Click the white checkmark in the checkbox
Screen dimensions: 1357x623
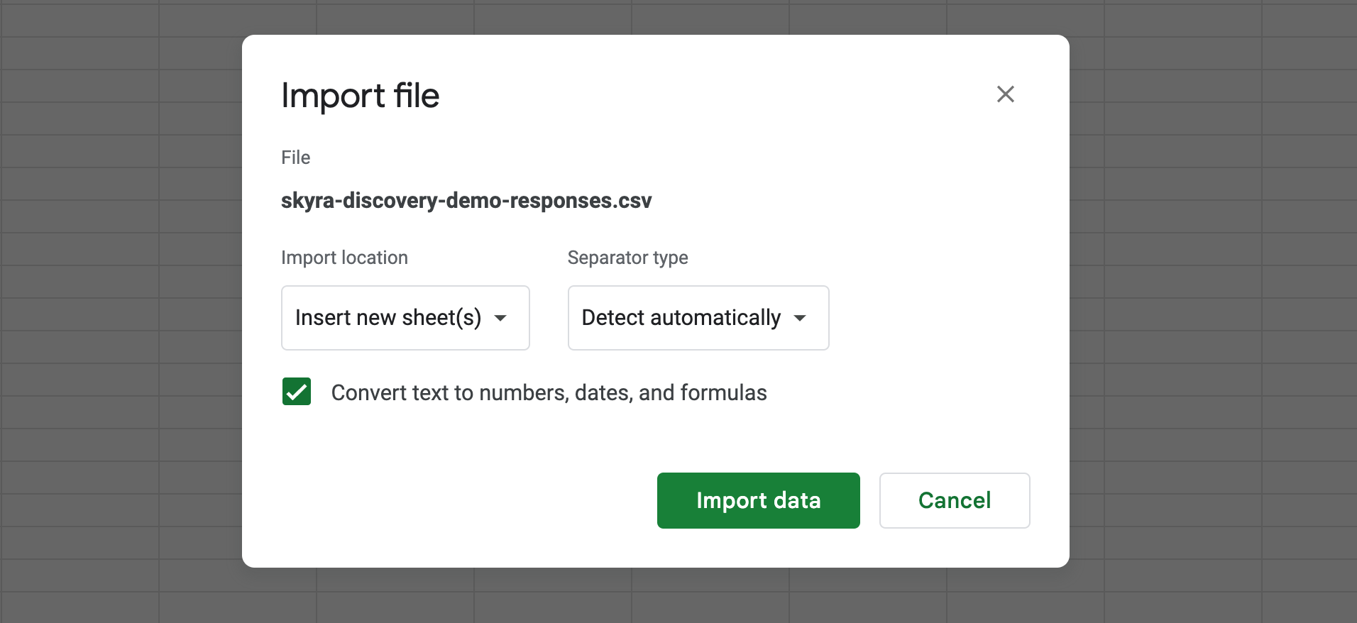pyautogui.click(x=297, y=392)
